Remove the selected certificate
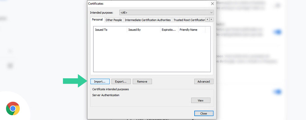The height and width of the screenshot is (120, 306). [x=142, y=82]
